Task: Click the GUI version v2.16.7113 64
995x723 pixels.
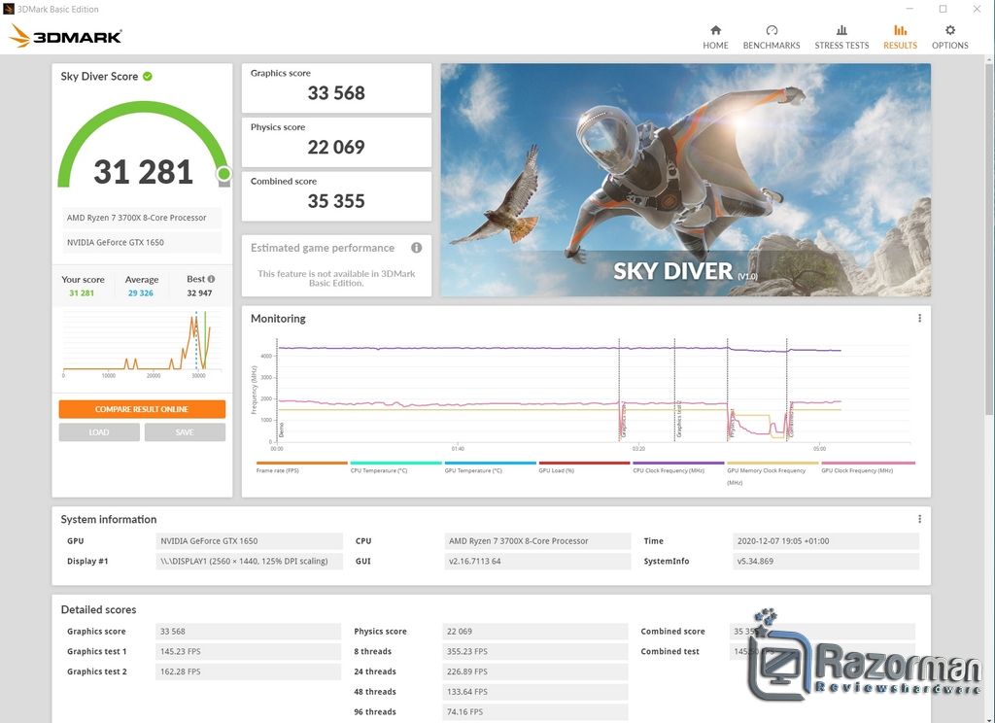Action: (537, 561)
